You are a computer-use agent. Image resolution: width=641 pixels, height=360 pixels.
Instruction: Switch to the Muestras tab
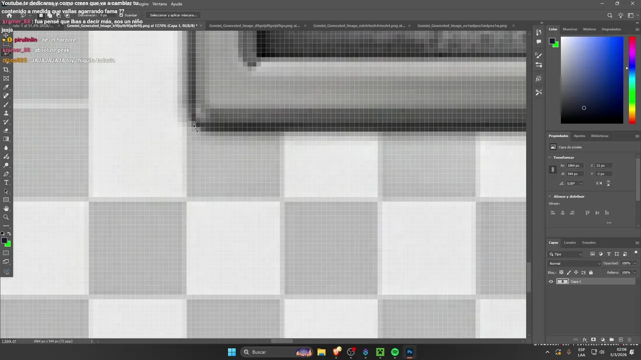570,29
